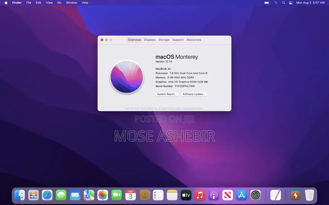Open Control Center
Image resolution: width=329 pixels, height=205 pixels.
pyautogui.click(x=291, y=3)
